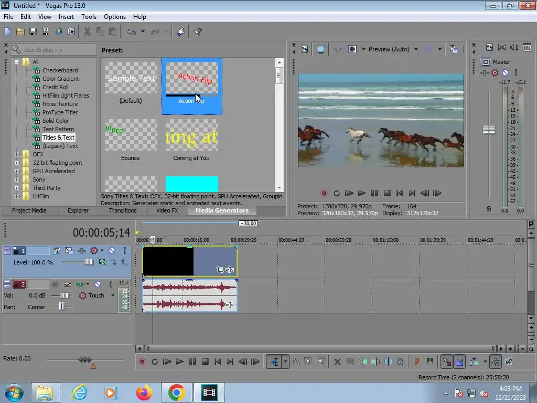Mute audio track 2

98,284
